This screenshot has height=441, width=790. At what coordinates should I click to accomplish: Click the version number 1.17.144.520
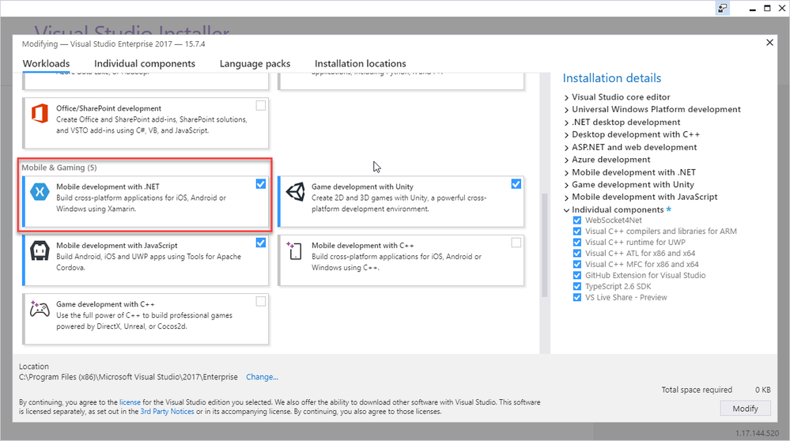[x=757, y=433]
